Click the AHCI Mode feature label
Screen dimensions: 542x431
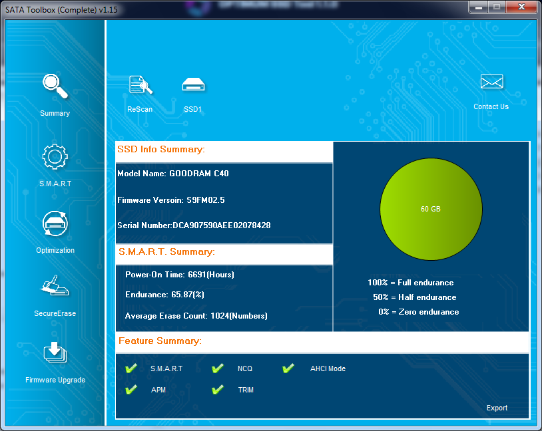[328, 368]
